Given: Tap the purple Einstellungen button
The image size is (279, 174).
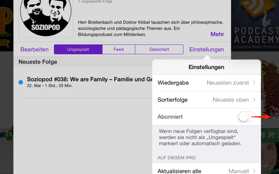Looking at the screenshot, I should coord(207,49).
